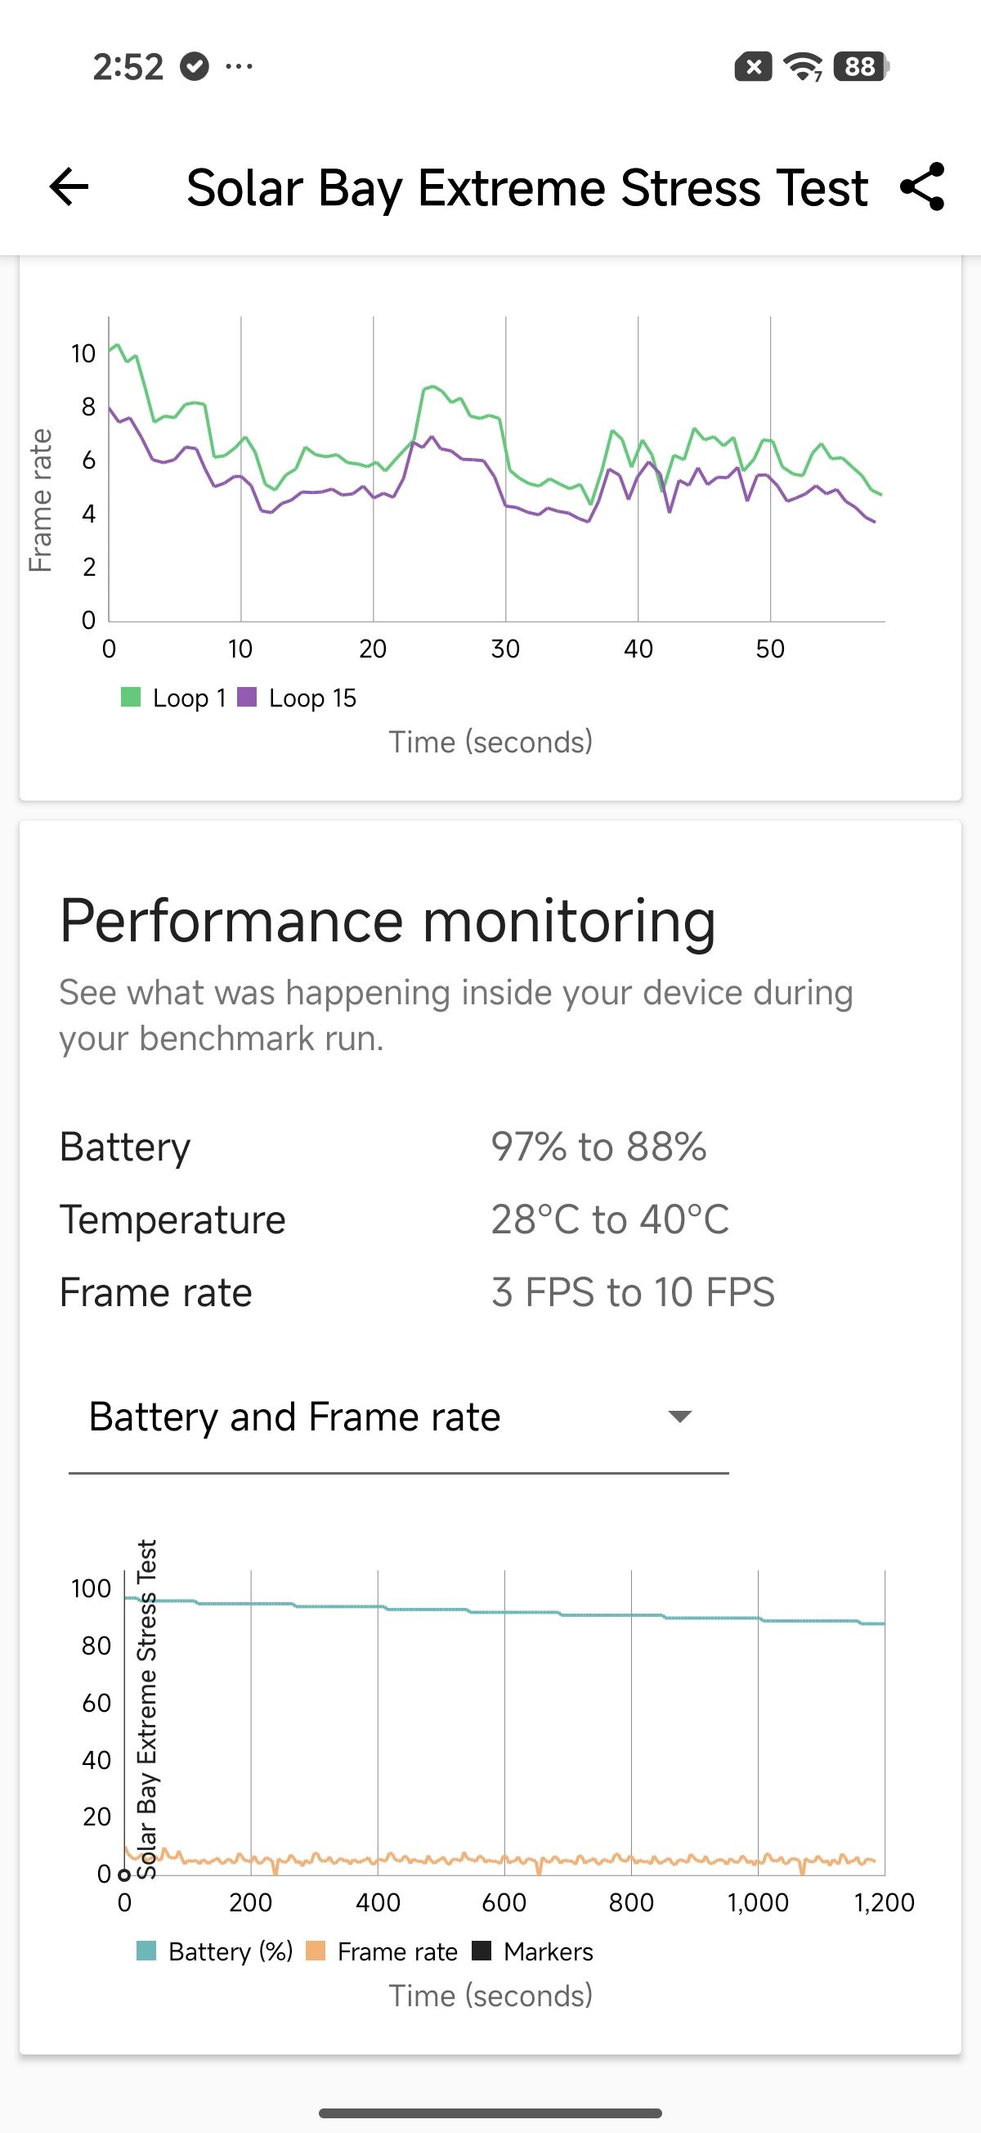Toggle the Loop 1 legend series
Image resolution: width=981 pixels, height=2133 pixels.
coord(174,698)
